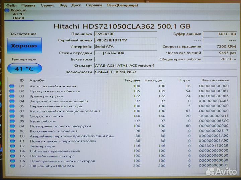This screenshot has height=180, width=241.
Task: Select raw value 003300110029 of Температура
Action: point(214,146)
